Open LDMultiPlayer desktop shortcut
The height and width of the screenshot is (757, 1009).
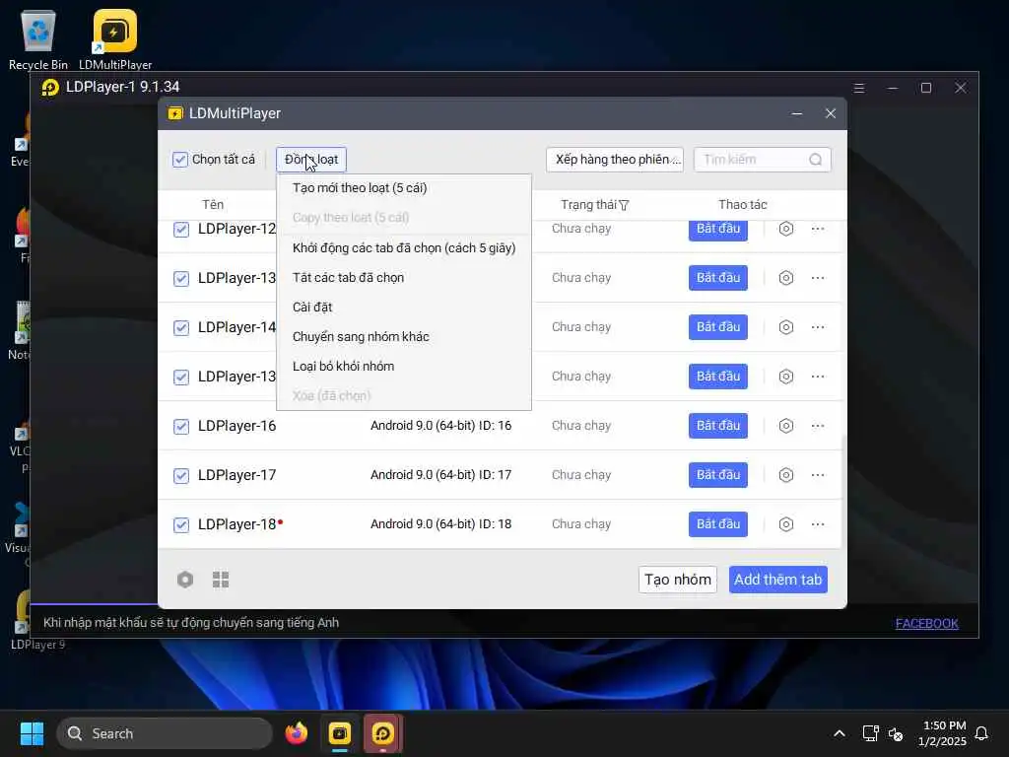tap(115, 38)
